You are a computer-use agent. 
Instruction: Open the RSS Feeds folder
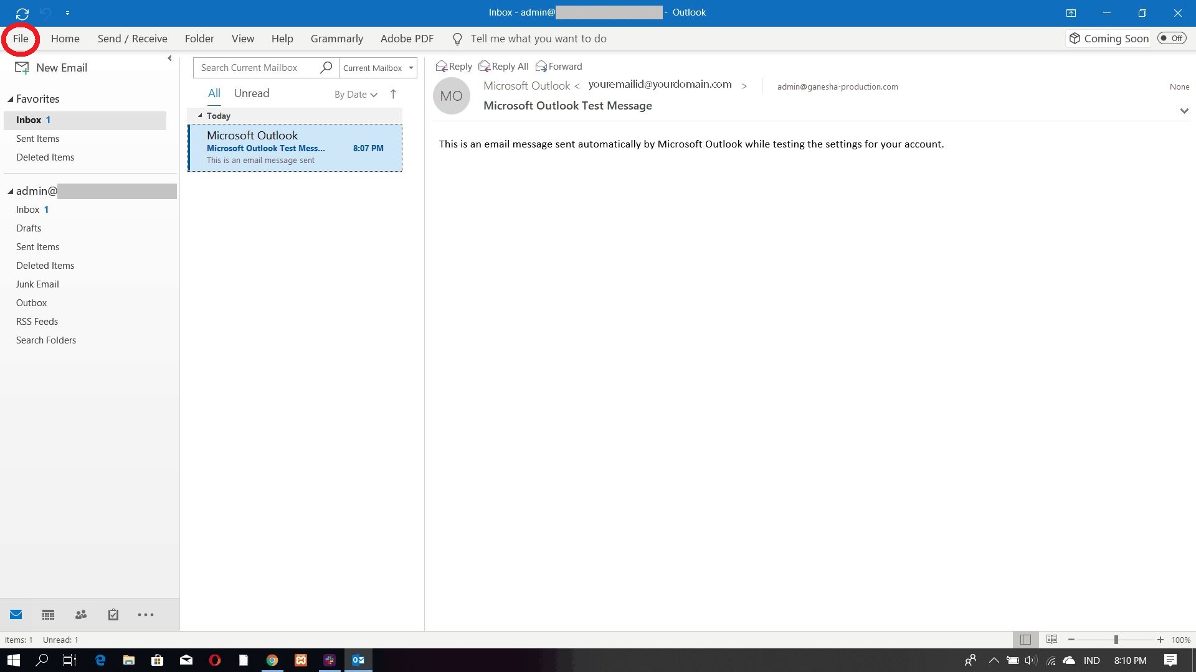37,322
